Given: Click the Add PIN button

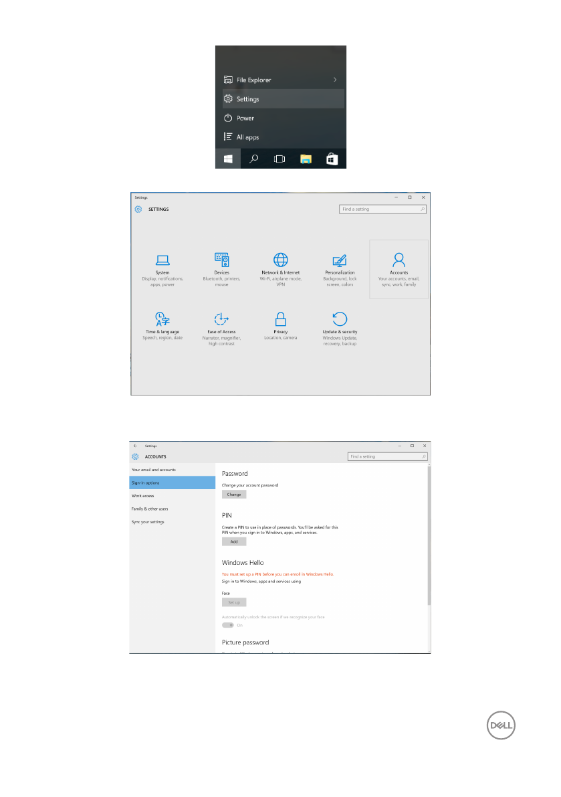Looking at the screenshot, I should pos(234,541).
